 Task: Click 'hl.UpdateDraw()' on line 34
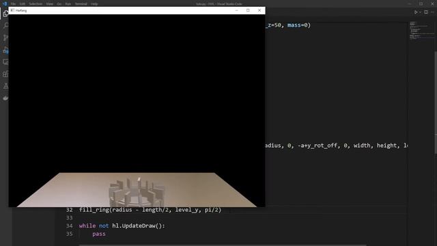138,225
